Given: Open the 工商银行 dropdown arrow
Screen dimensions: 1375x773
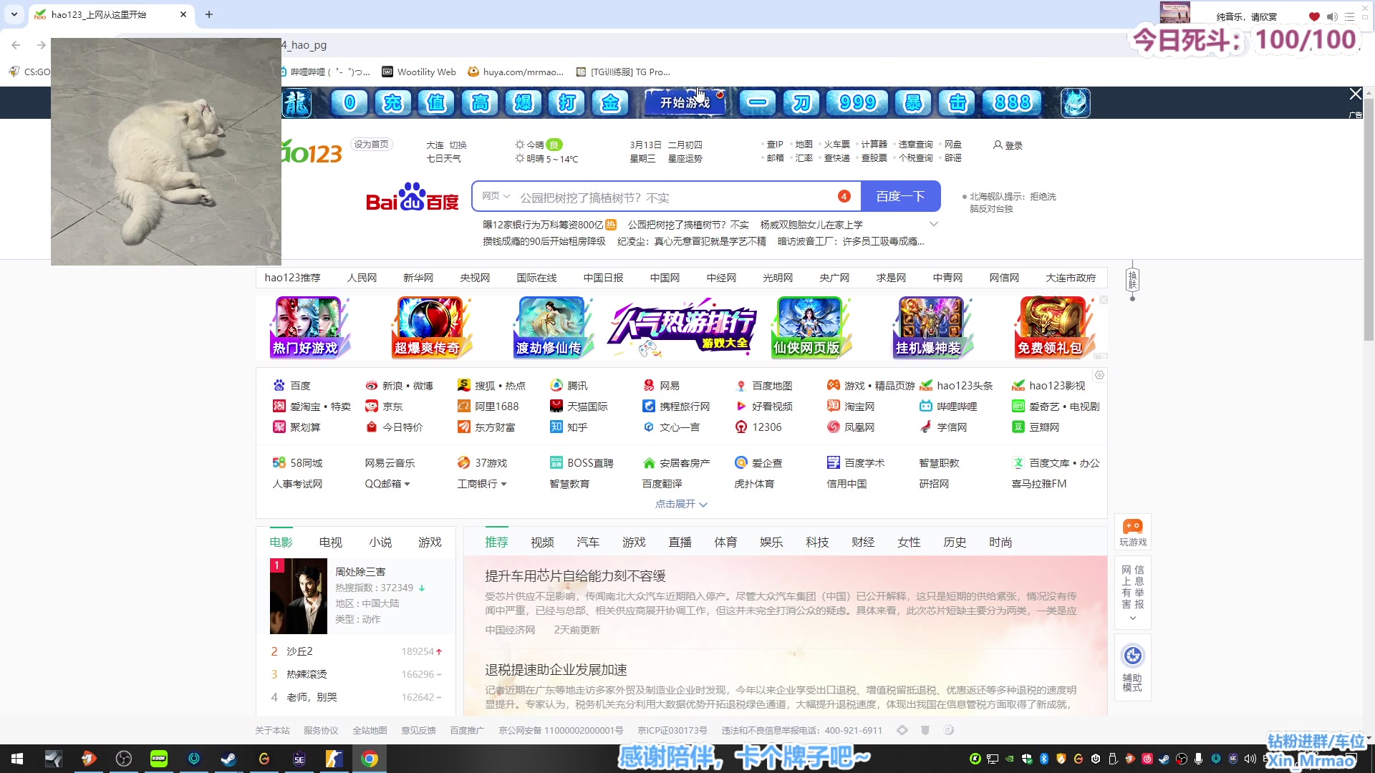Looking at the screenshot, I should click(503, 485).
